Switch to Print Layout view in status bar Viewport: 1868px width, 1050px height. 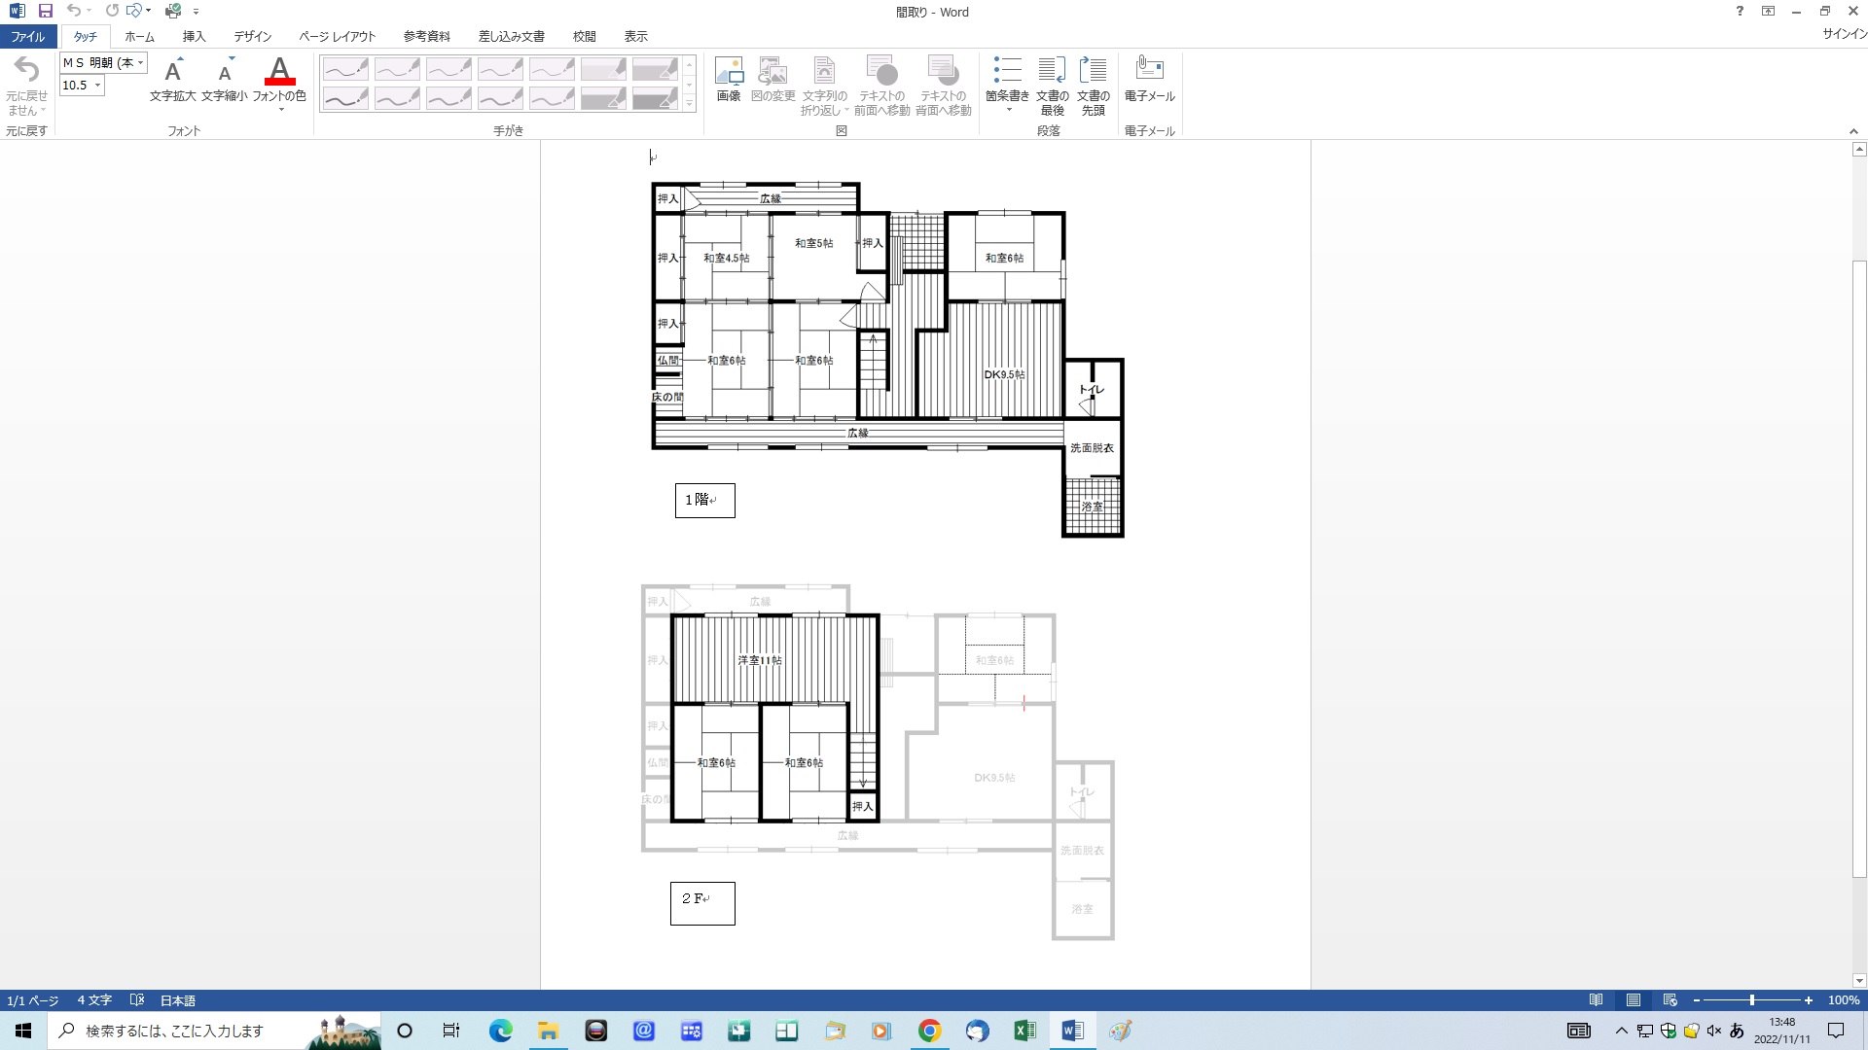click(x=1634, y=1000)
